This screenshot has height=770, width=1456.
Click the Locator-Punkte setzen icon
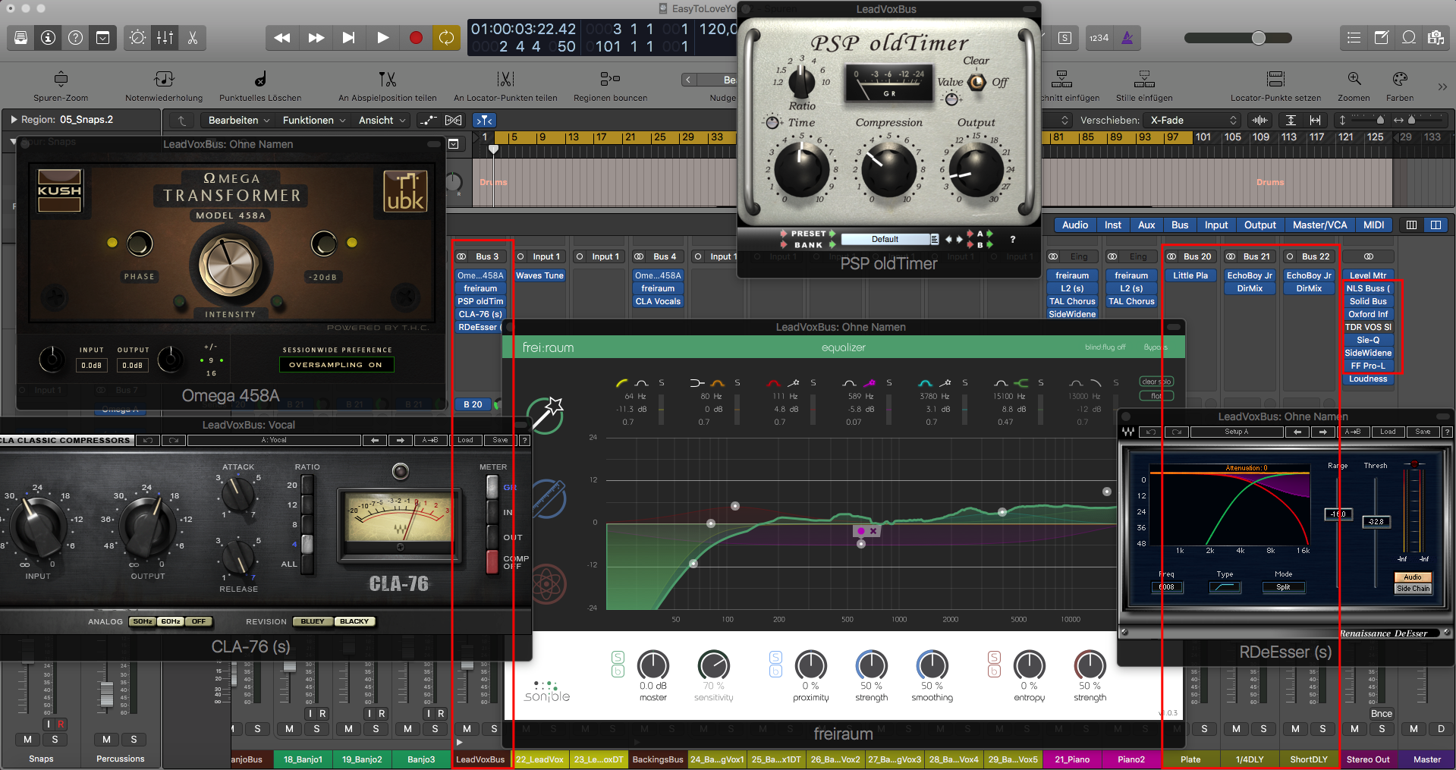tap(1275, 79)
